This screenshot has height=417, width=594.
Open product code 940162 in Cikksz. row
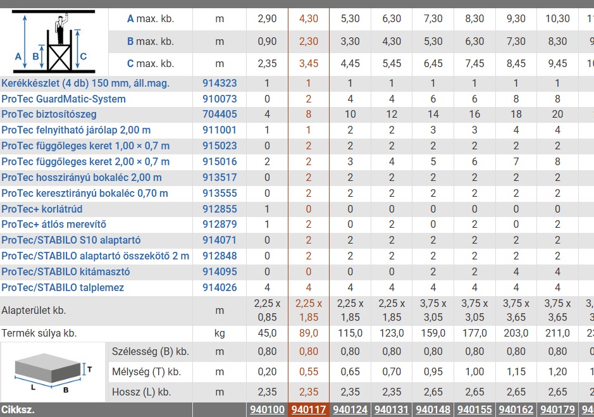516,410
